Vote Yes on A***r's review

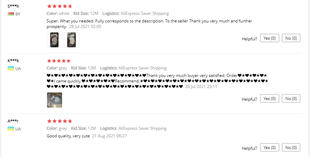click(x=269, y=147)
